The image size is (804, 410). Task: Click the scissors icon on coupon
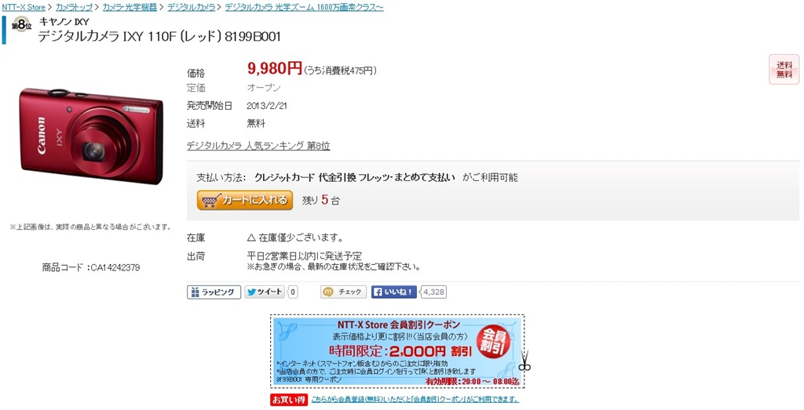click(524, 361)
